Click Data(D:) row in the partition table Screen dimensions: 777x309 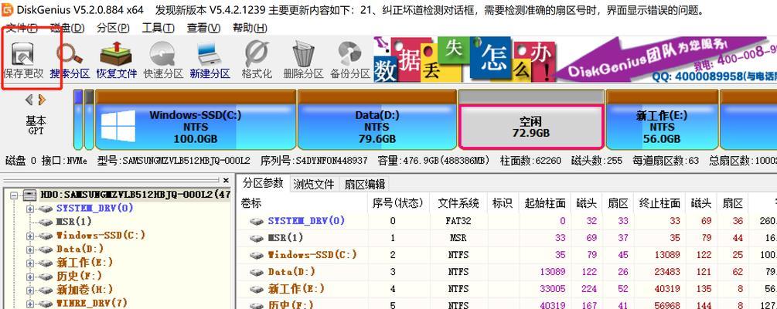(x=508, y=272)
